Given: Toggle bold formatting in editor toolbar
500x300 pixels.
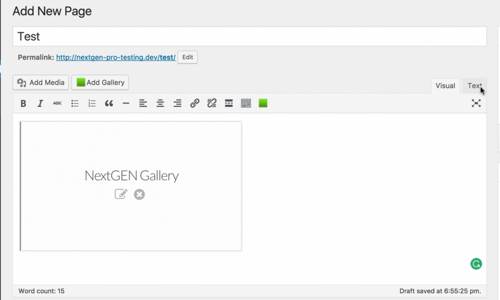Looking at the screenshot, I should click(23, 103).
